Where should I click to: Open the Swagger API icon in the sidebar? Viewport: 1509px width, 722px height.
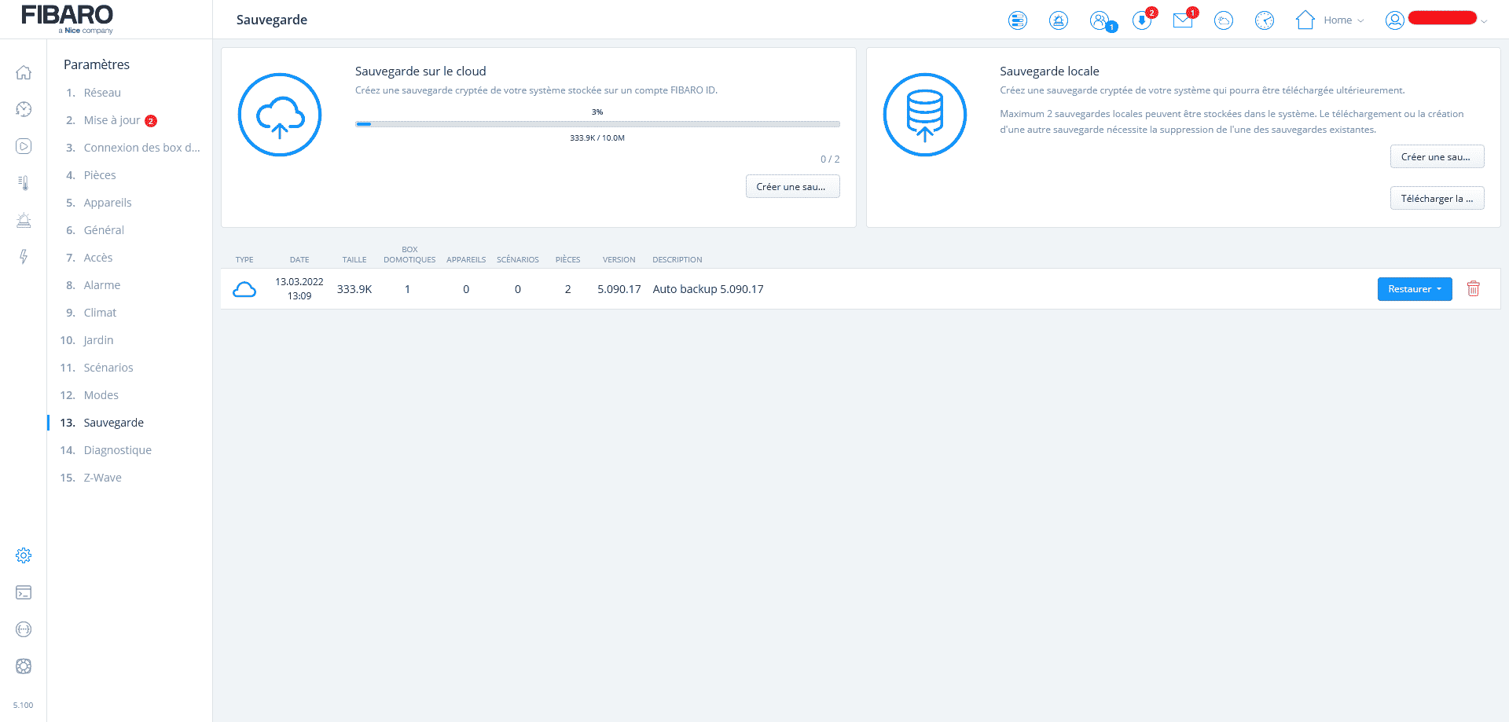click(24, 629)
